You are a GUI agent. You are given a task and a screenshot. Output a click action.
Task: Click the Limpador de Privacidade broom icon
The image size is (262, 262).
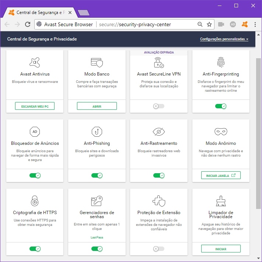click(x=221, y=201)
